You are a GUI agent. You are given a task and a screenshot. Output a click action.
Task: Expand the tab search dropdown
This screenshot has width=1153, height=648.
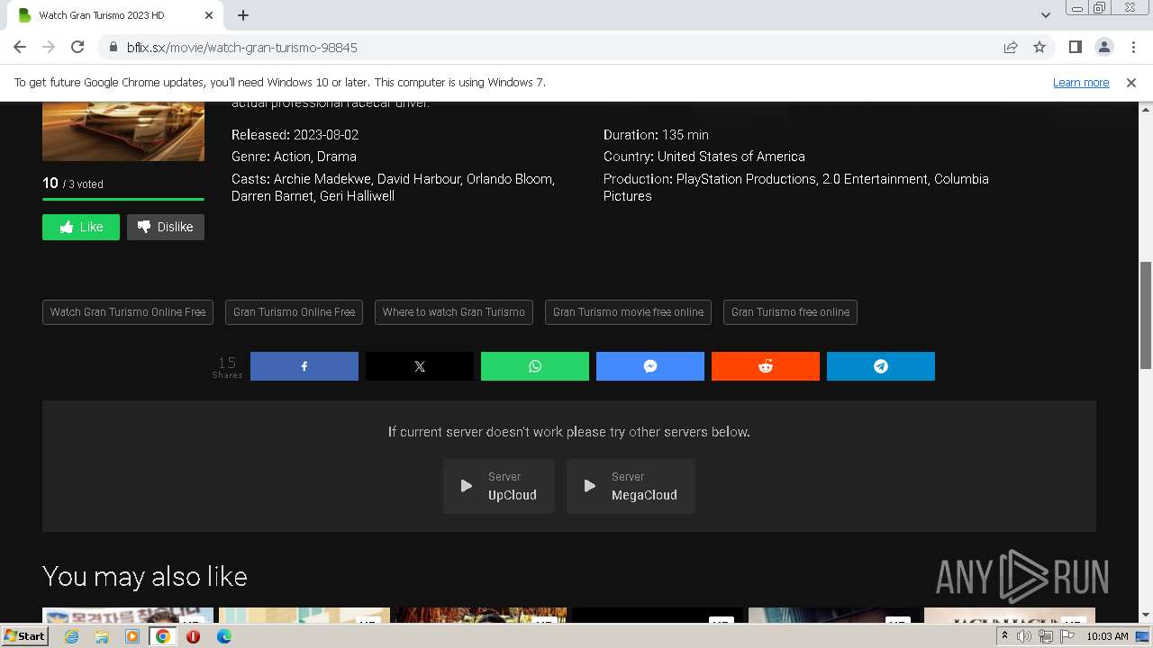(1046, 15)
